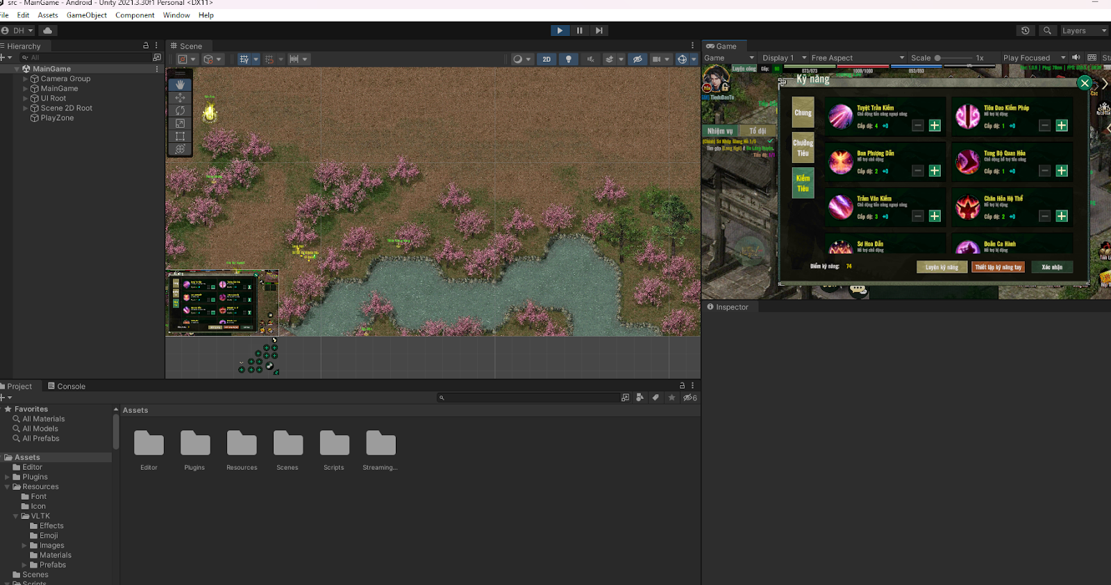1111x585 pixels.
Task: Click the Step frame button
Action: (599, 31)
